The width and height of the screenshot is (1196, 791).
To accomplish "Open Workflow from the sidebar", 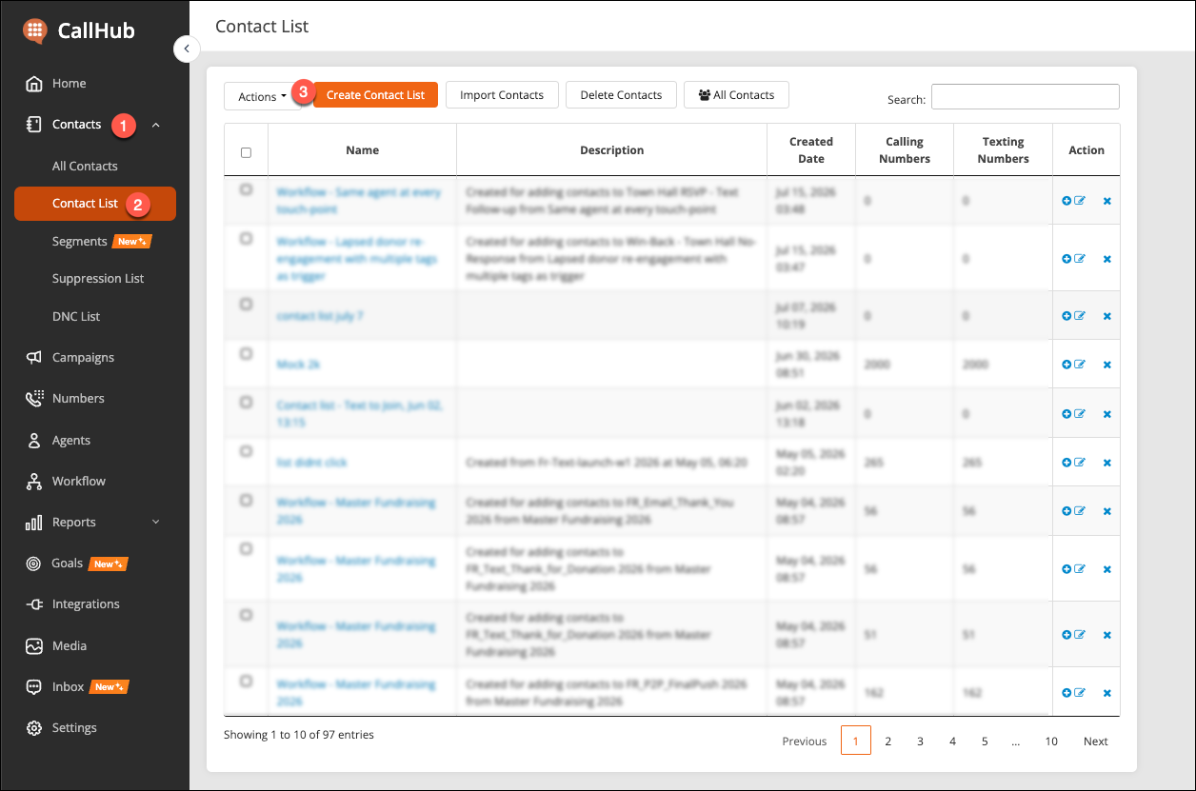I will pos(78,481).
